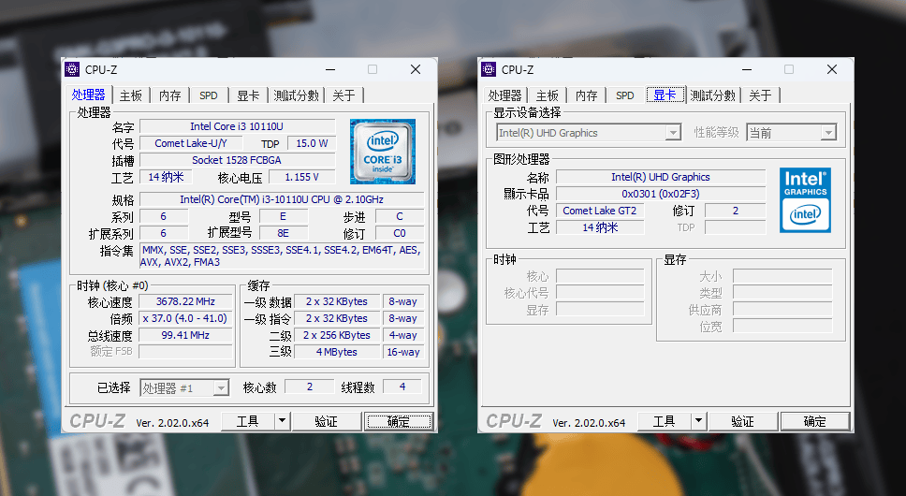Open 工具 dropdown arrow in left window
This screenshot has height=496, width=906.
[282, 421]
